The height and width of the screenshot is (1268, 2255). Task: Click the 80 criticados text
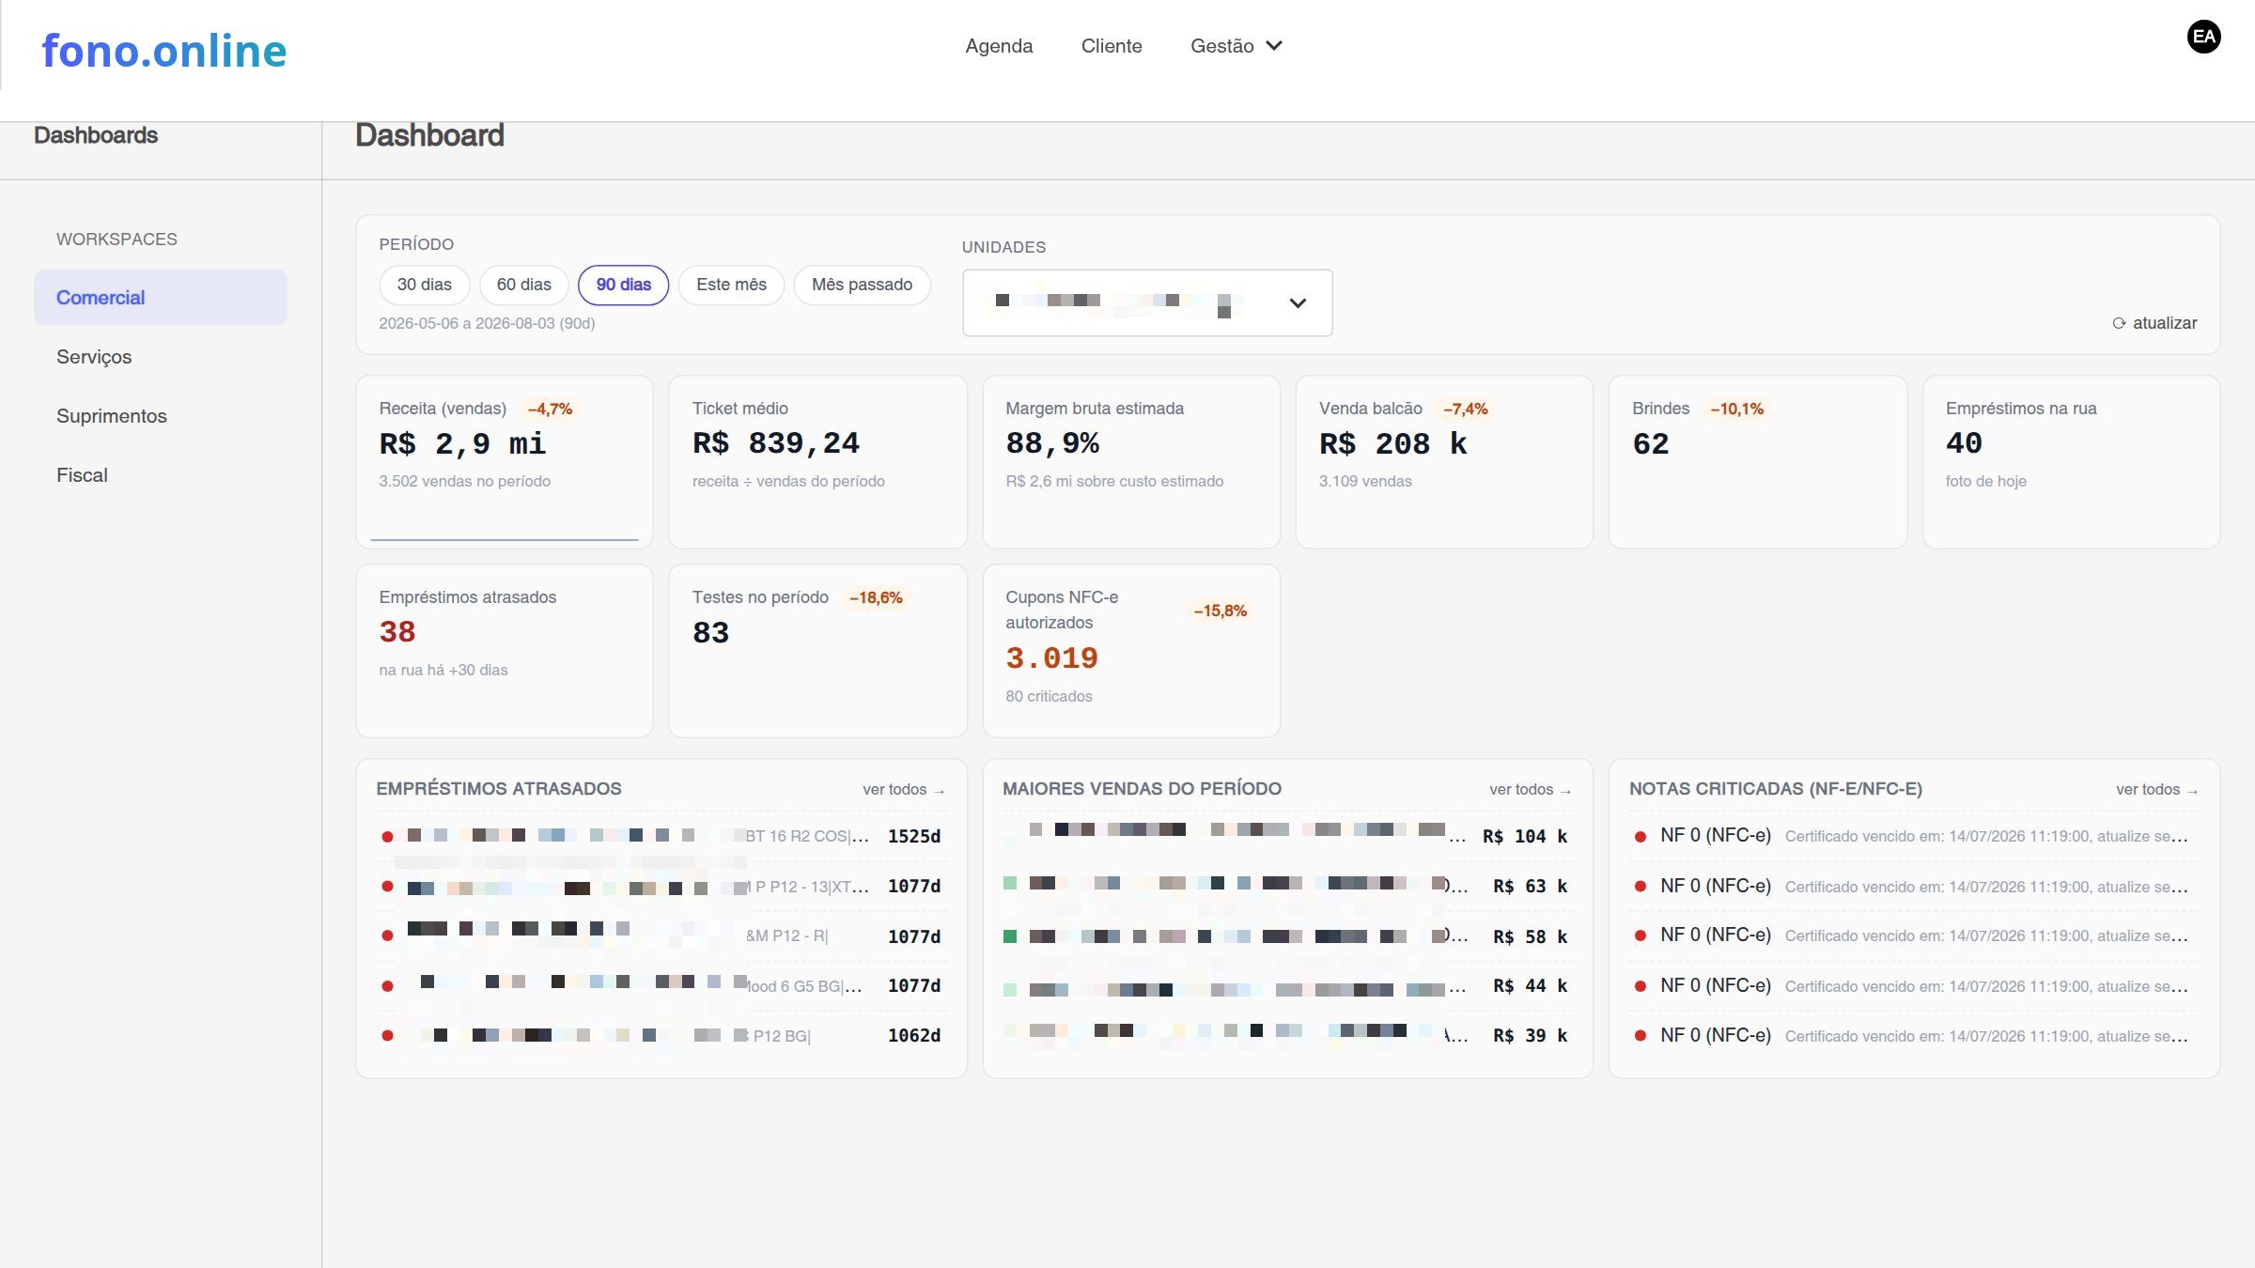pos(1049,696)
